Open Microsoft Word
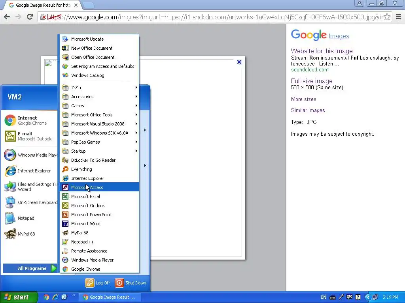The width and height of the screenshot is (405, 303). [99, 224]
